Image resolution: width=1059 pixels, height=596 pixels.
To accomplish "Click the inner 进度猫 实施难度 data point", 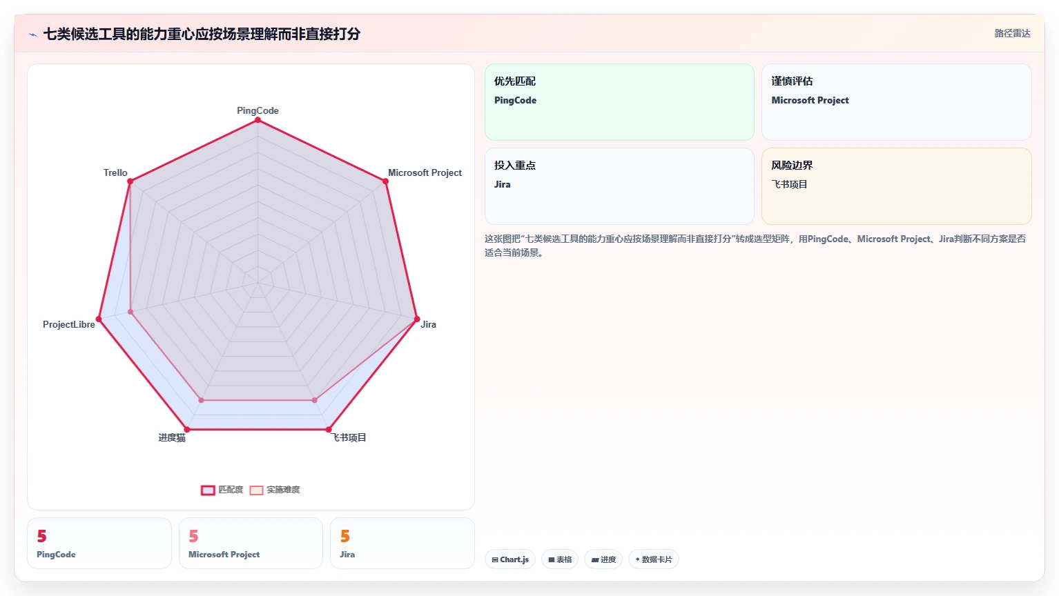I will [202, 400].
